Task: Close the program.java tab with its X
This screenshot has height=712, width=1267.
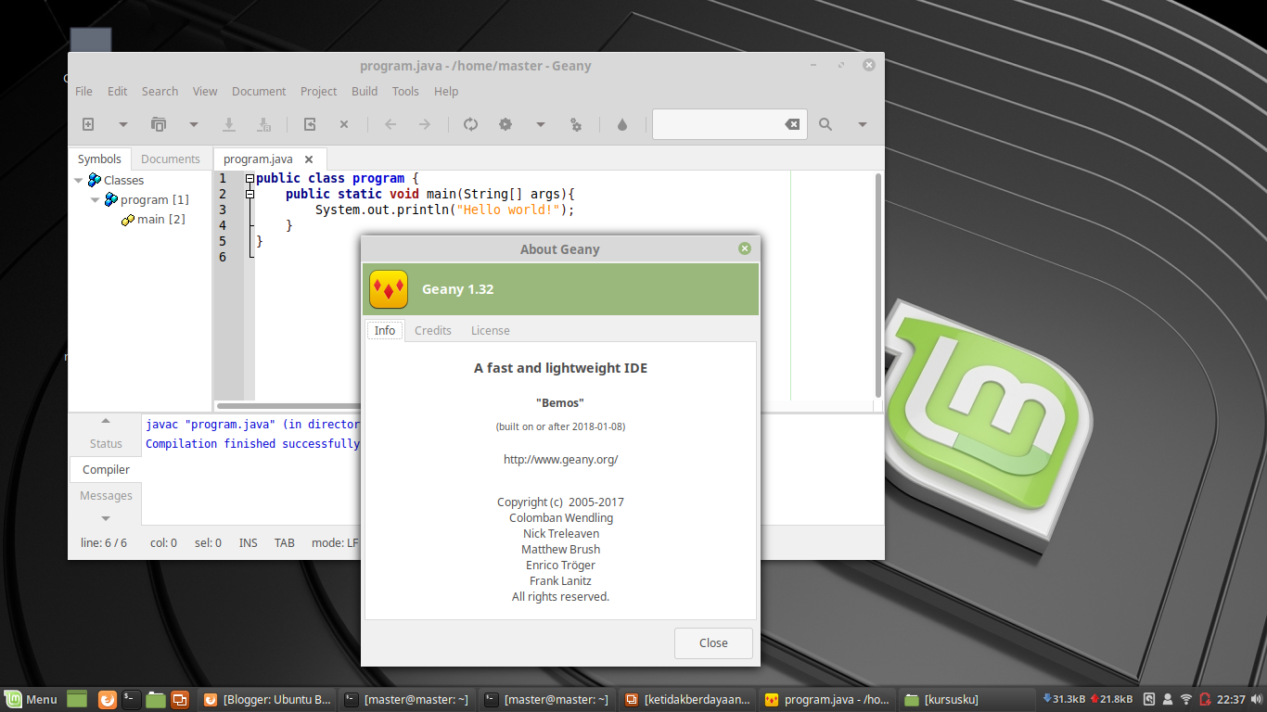Action: [x=310, y=159]
